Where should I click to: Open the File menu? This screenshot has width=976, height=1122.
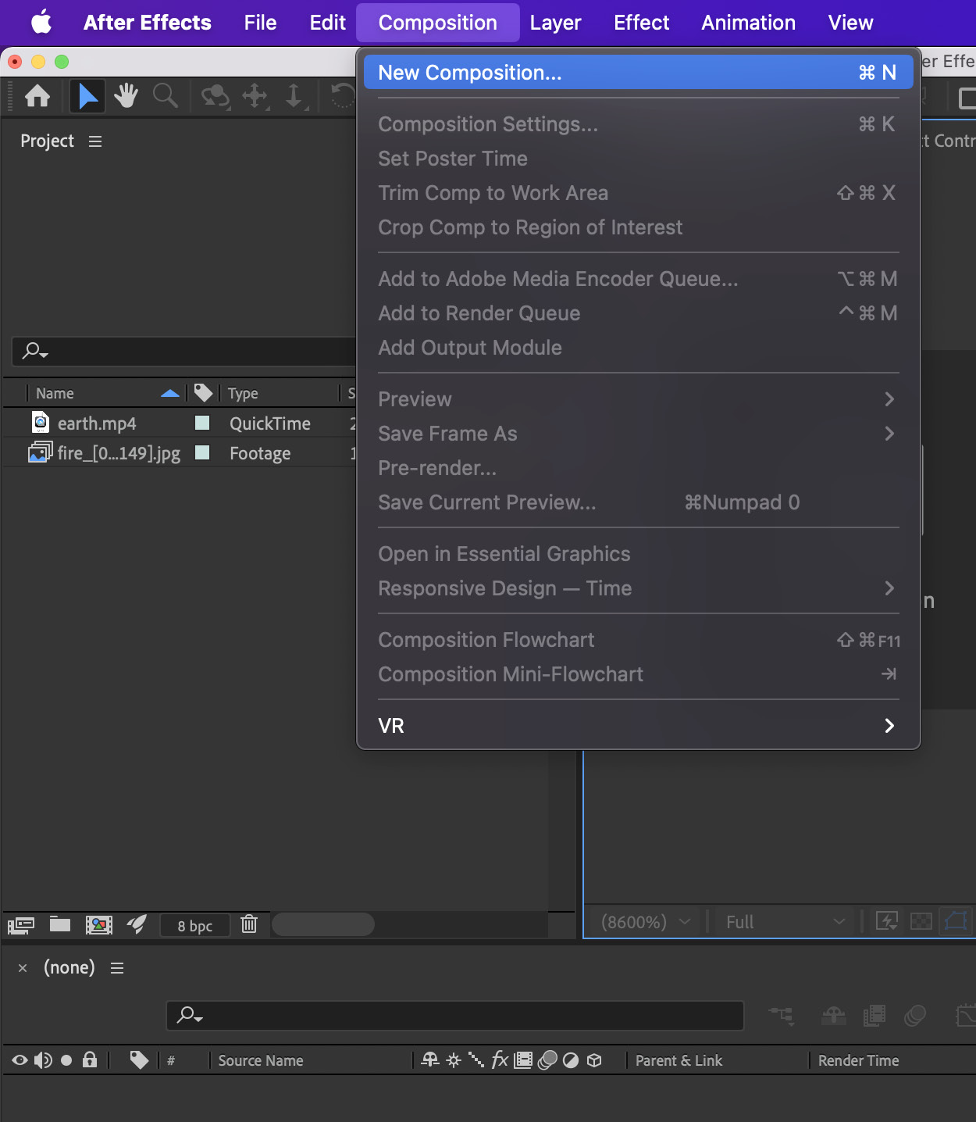tap(260, 23)
